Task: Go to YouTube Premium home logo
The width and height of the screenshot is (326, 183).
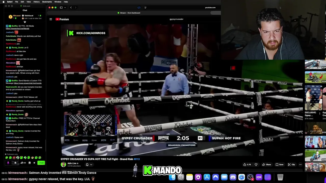Action: tap(62, 19)
